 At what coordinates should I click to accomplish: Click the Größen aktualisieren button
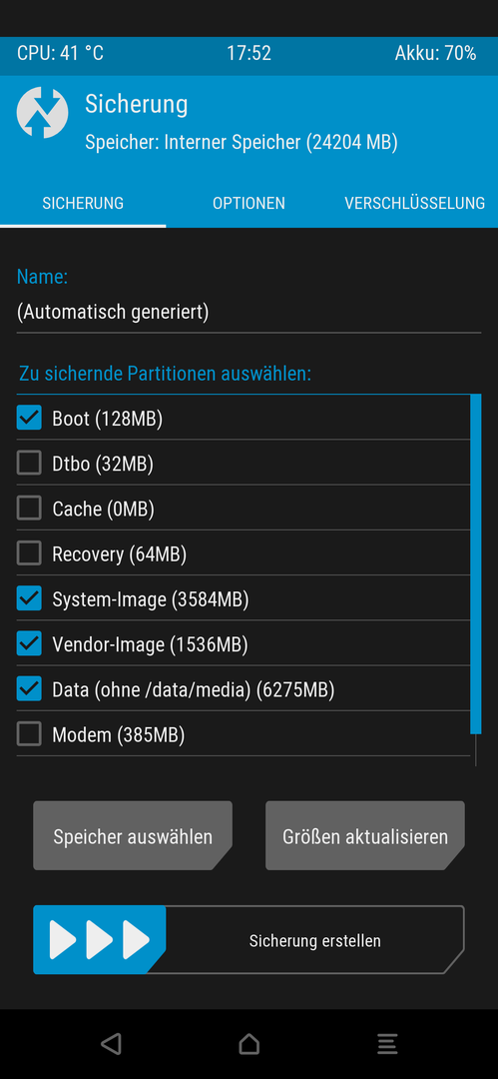(365, 835)
